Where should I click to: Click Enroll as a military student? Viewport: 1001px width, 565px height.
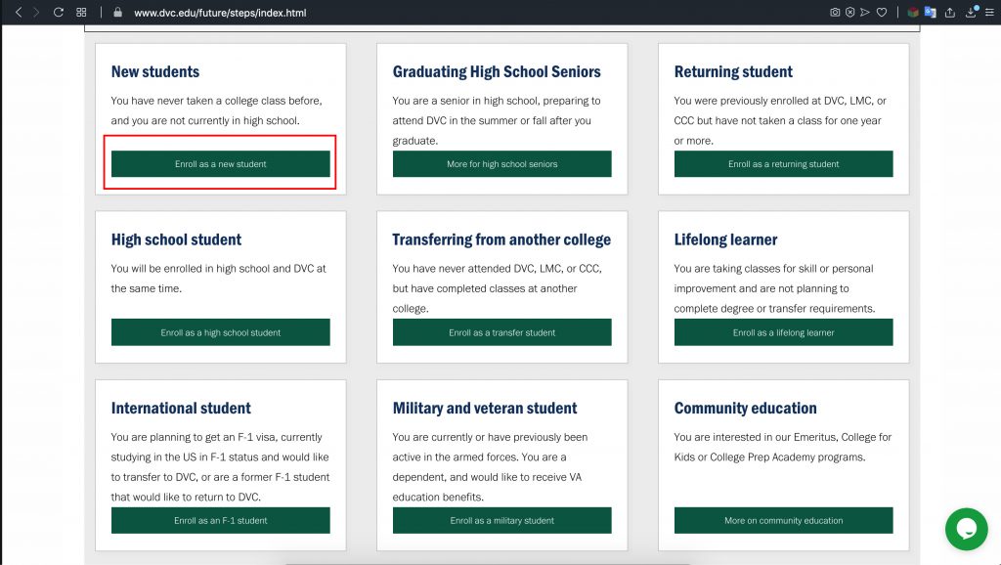coord(501,520)
